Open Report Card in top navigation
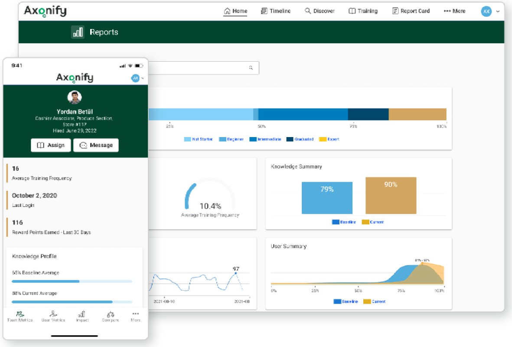Screen dimensions: 512x347 pyautogui.click(x=411, y=11)
